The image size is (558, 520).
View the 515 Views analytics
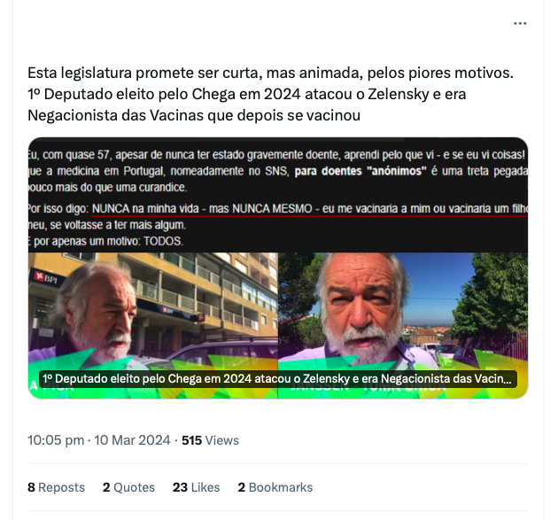click(x=210, y=440)
